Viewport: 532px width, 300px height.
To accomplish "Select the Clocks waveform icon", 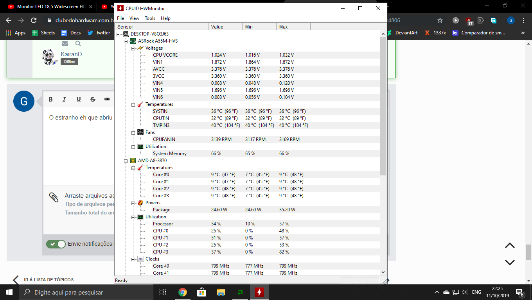I will point(140,259).
